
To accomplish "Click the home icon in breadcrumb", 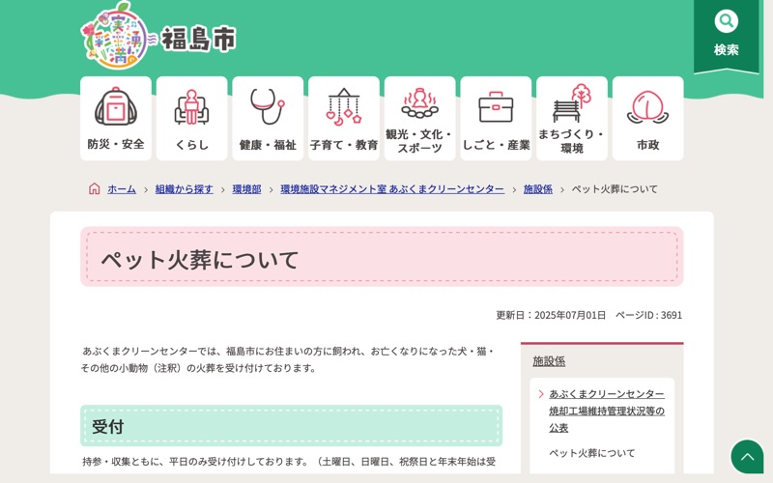I will click(94, 188).
